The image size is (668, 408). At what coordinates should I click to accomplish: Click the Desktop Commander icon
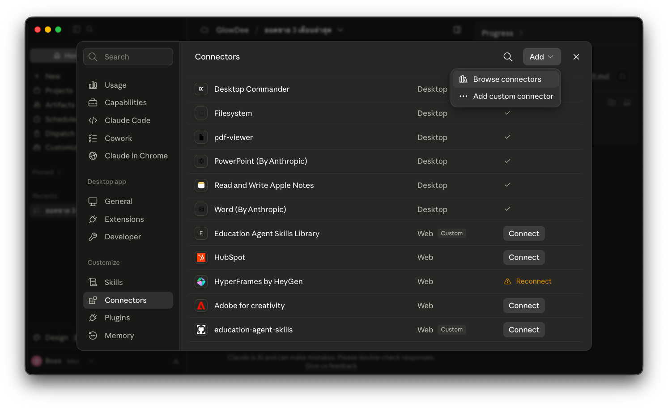click(x=201, y=89)
